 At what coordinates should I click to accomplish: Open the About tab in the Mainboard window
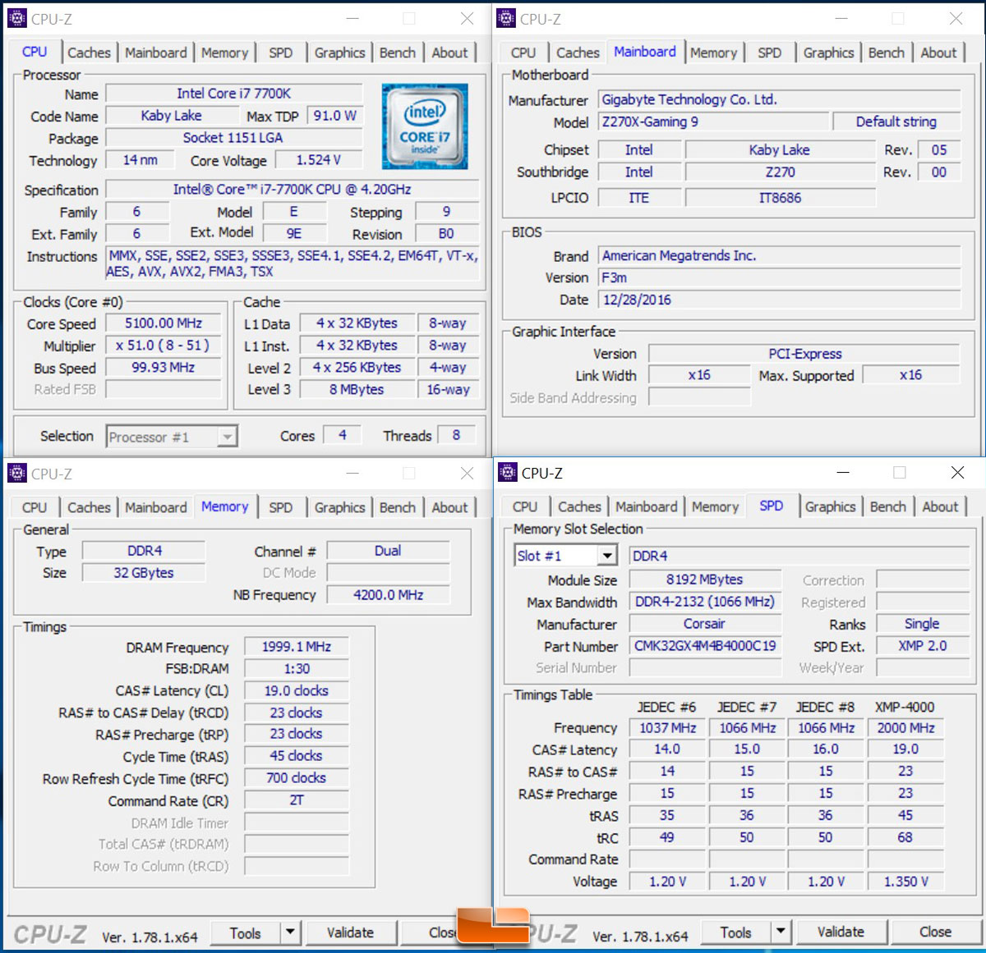(938, 53)
